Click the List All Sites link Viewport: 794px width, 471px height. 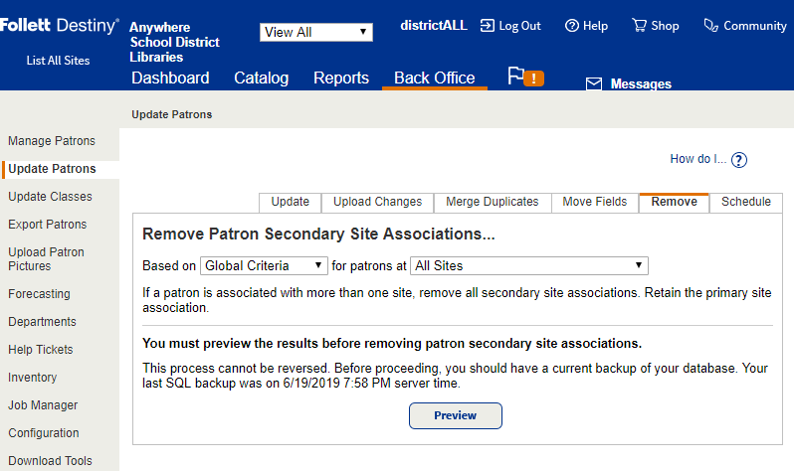click(58, 61)
